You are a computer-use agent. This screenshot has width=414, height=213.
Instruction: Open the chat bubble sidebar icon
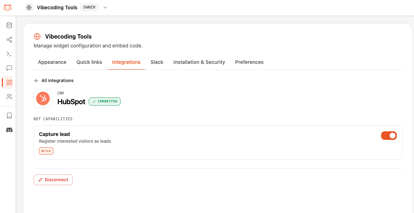pos(9,68)
